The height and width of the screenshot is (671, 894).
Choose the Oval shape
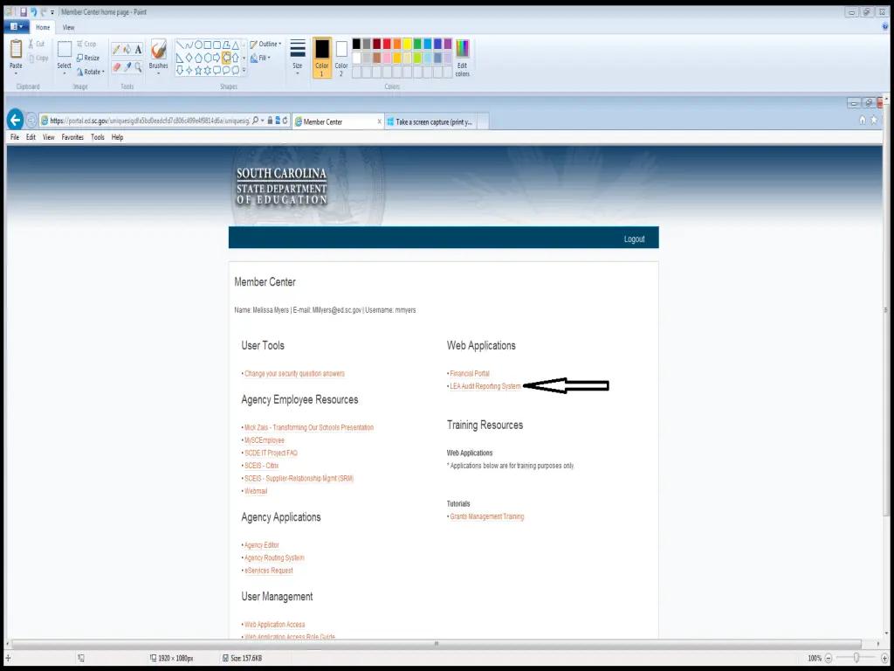click(198, 45)
